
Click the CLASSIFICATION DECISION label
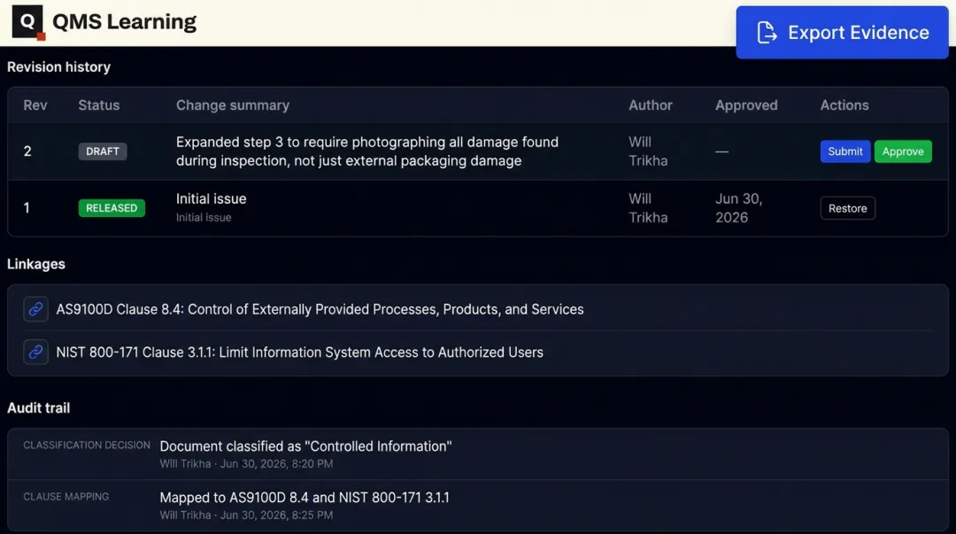point(87,445)
